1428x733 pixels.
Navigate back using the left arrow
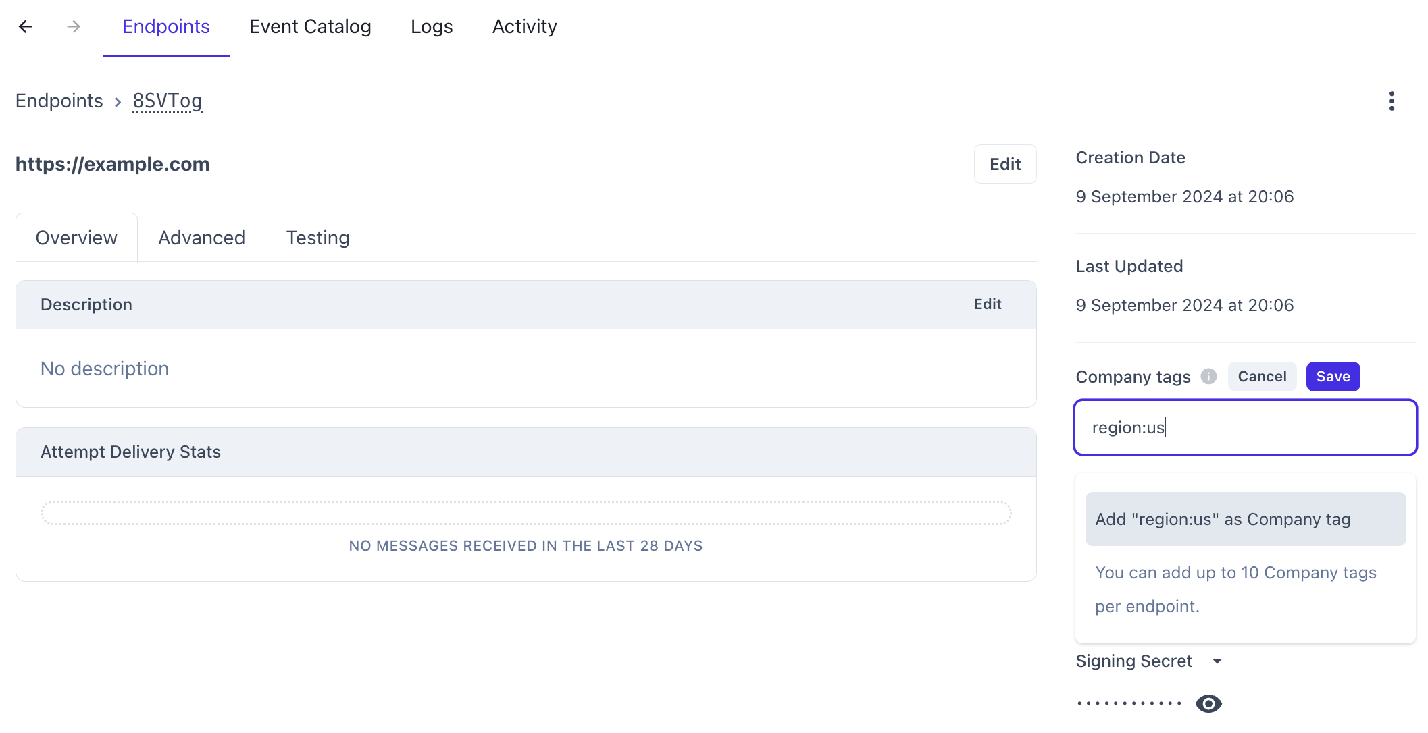(x=25, y=26)
